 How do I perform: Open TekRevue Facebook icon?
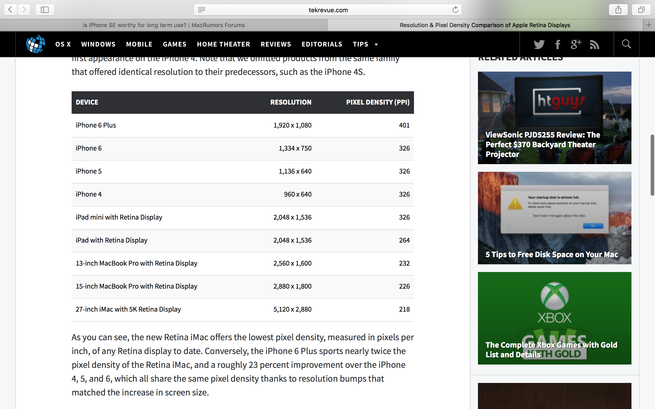tap(558, 44)
